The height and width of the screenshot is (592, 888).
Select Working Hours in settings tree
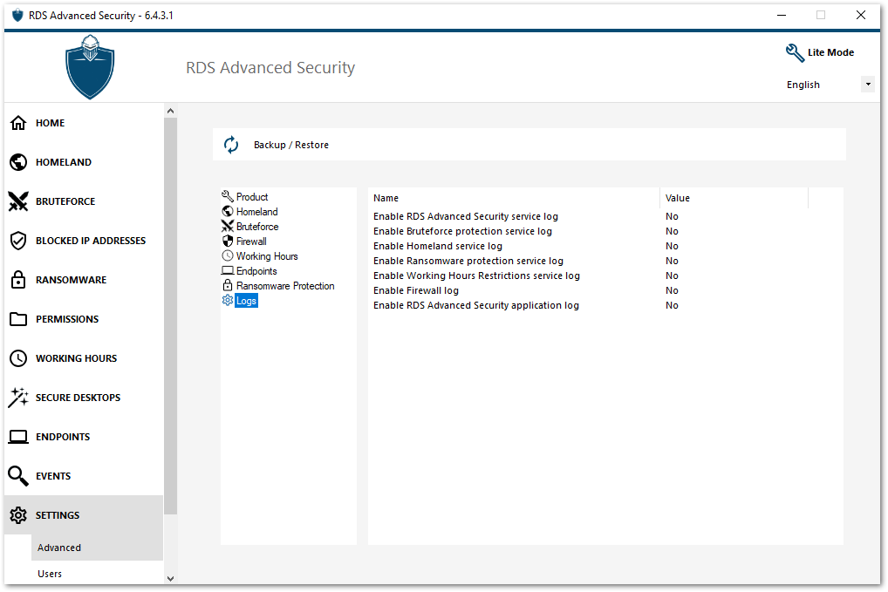point(267,255)
